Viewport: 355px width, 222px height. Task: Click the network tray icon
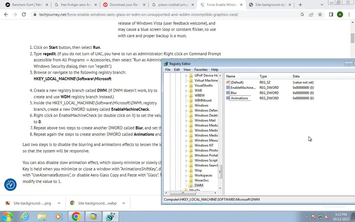click(320, 217)
